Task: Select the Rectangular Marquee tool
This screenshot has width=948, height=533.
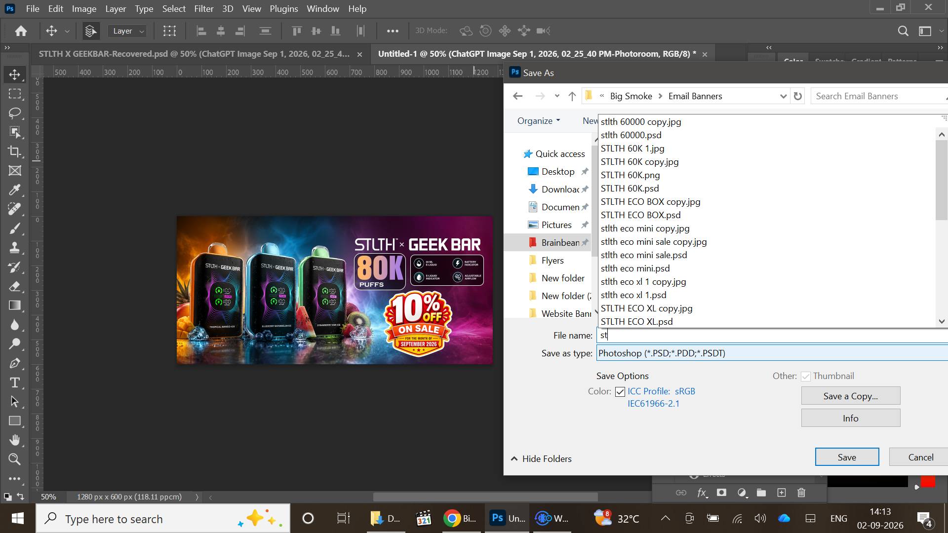Action: click(x=15, y=94)
